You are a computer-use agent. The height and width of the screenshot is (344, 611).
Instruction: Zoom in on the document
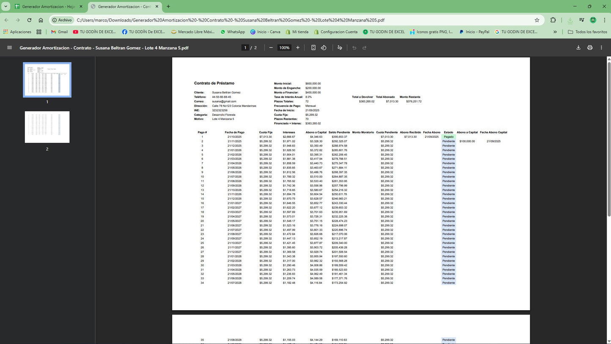[298, 47]
